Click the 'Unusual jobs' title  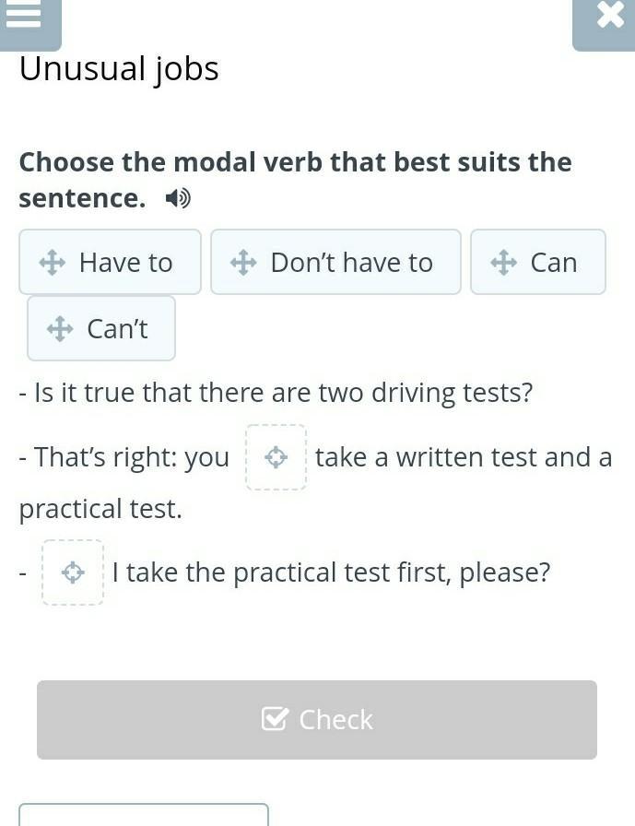coord(119,69)
